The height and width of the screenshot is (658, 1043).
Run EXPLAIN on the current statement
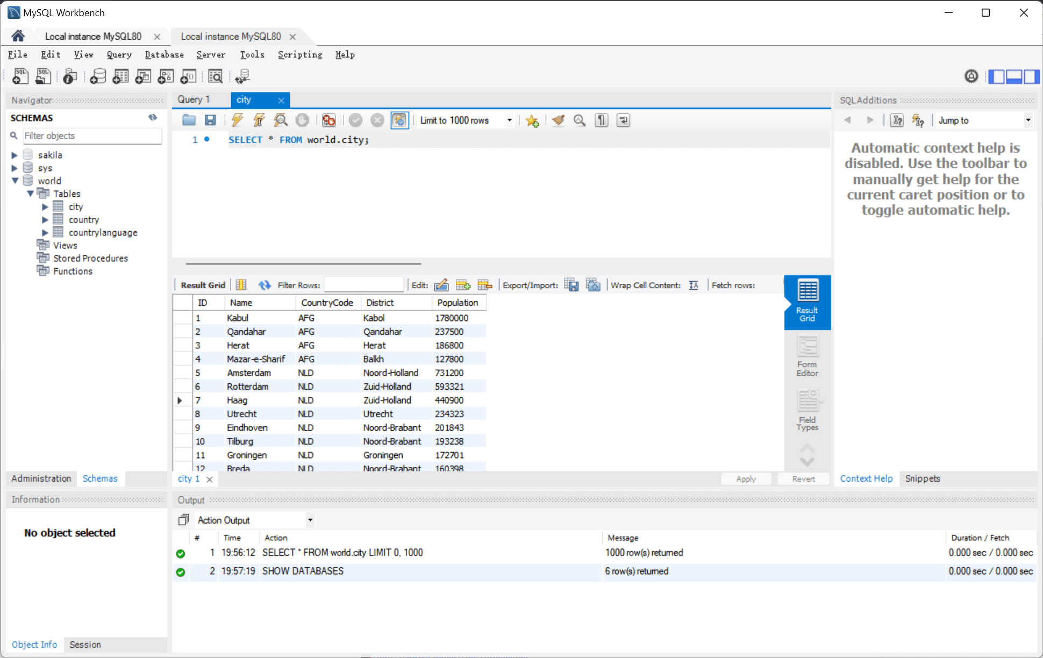(281, 120)
